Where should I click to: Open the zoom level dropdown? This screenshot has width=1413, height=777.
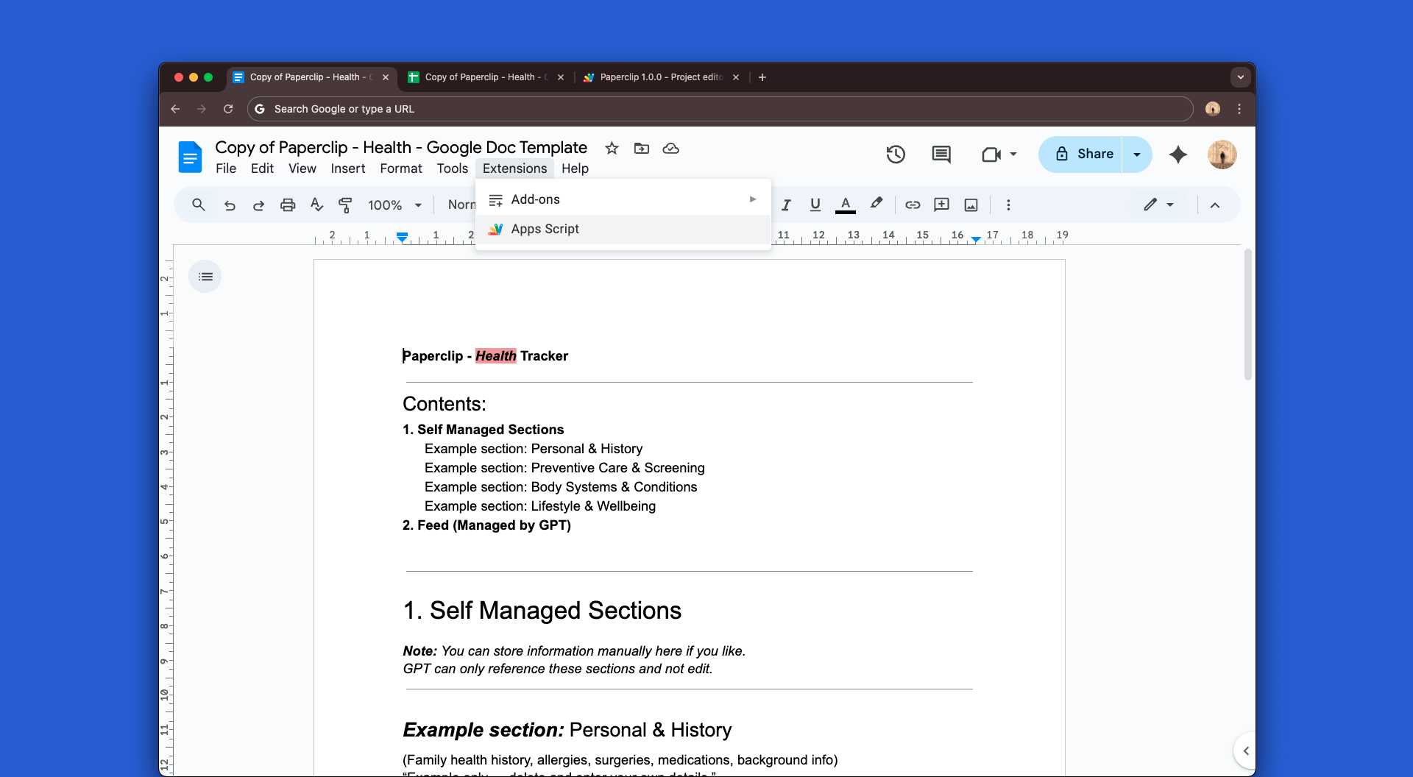[394, 205]
